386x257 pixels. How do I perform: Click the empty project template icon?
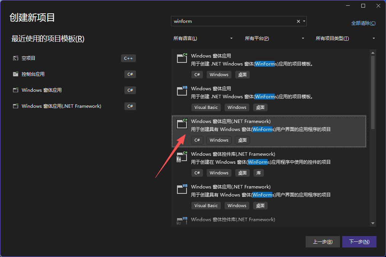16,58
